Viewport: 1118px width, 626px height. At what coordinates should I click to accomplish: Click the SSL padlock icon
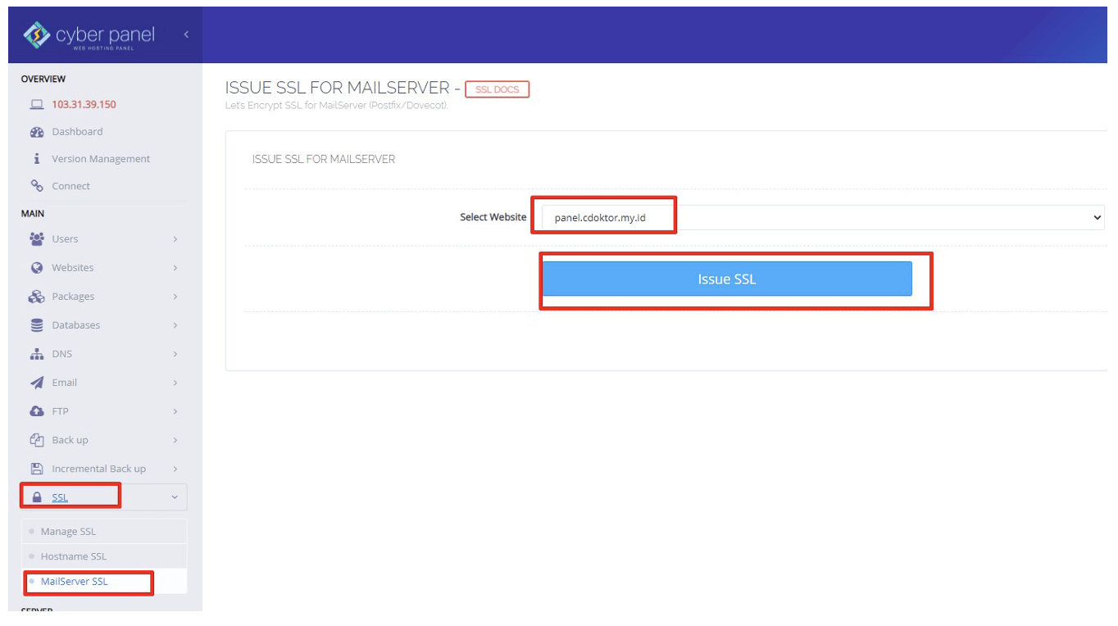[x=36, y=497]
